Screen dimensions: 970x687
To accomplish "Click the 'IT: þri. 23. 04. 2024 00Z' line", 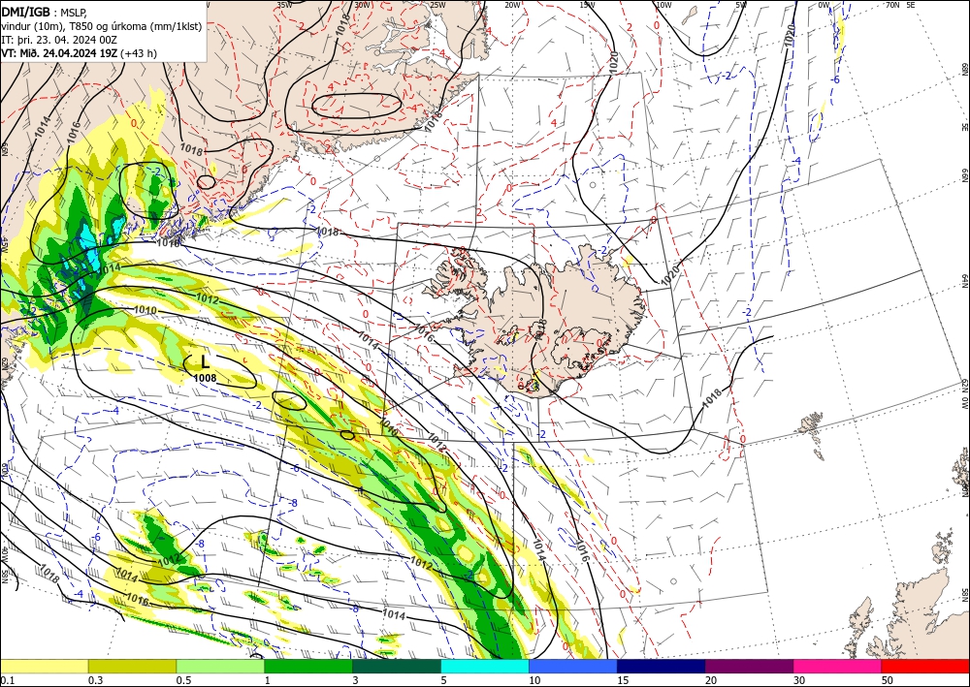I will [60, 40].
